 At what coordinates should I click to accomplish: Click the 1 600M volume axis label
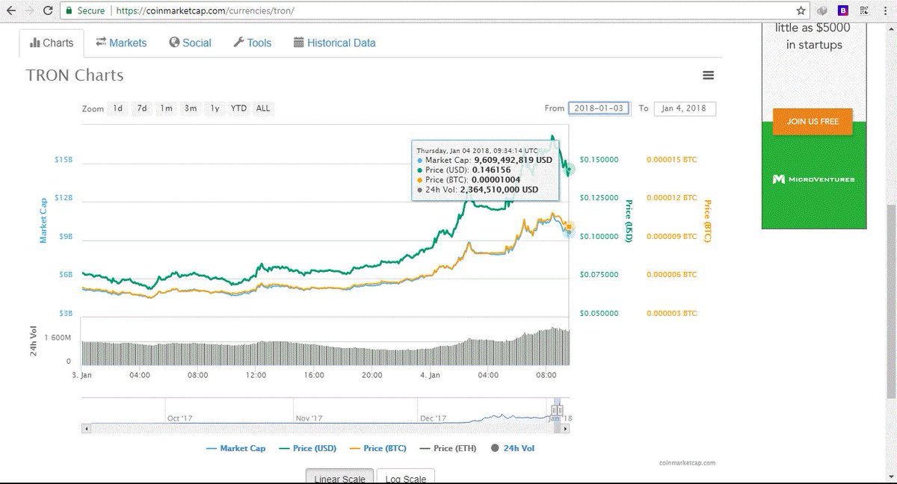pos(58,337)
